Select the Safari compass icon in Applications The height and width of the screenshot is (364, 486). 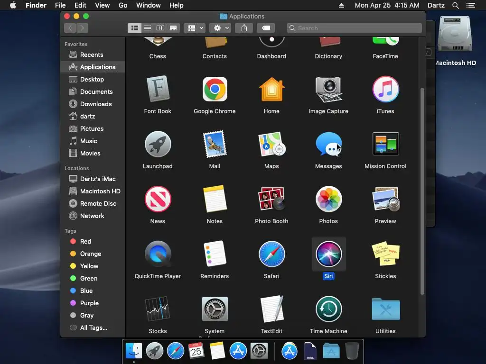click(x=271, y=254)
